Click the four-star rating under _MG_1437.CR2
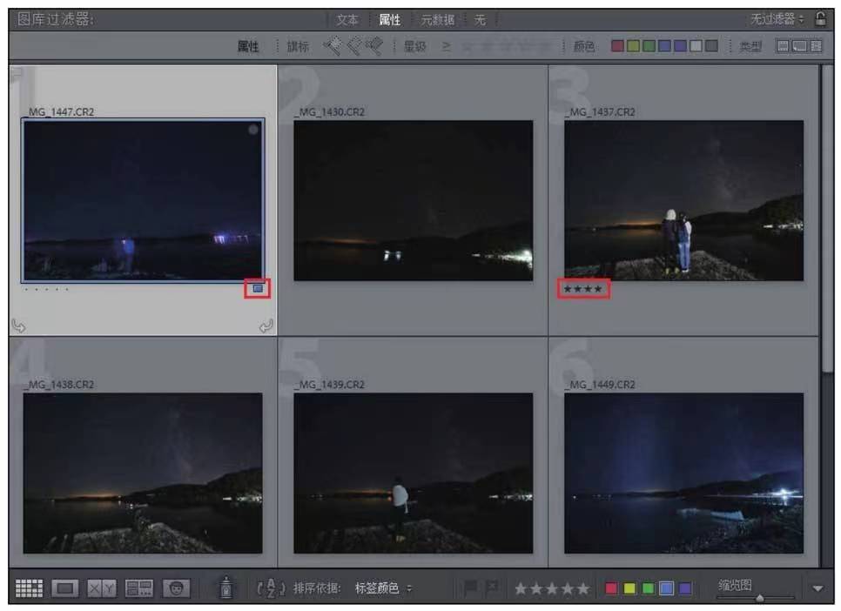The width and height of the screenshot is (841, 611). [x=583, y=289]
